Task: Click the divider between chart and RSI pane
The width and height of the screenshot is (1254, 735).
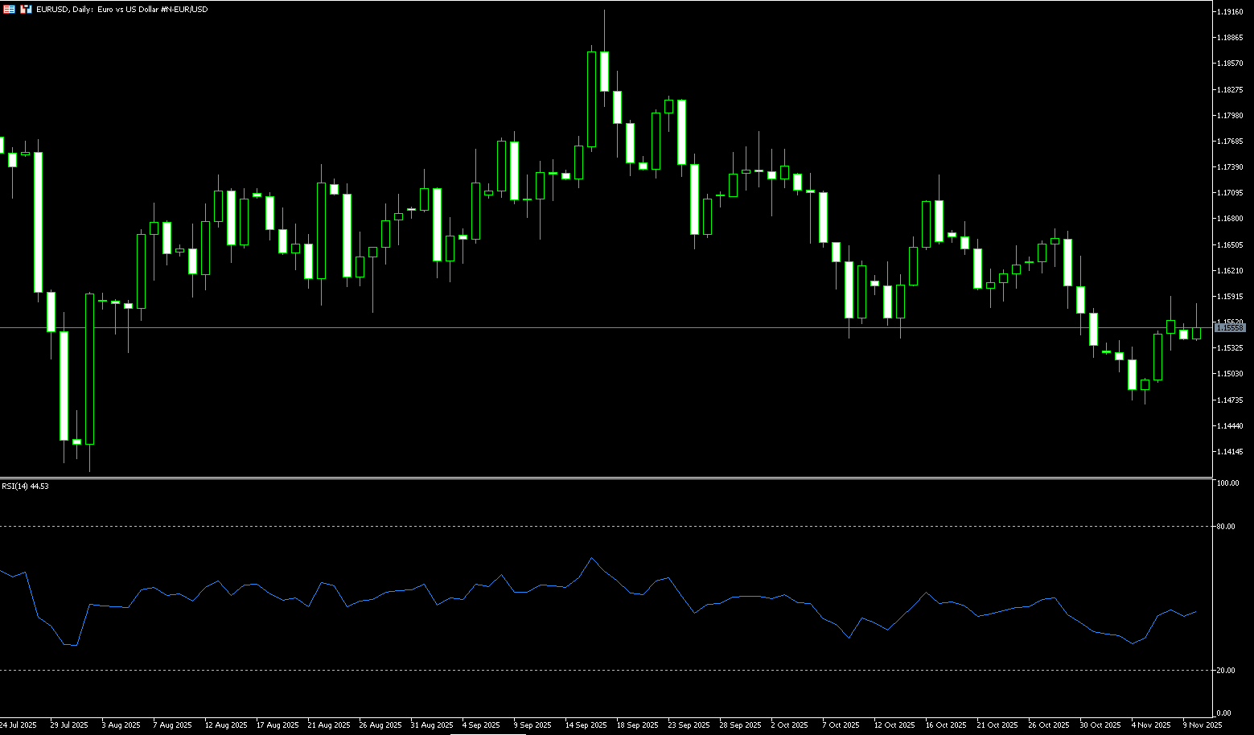Action: point(603,478)
